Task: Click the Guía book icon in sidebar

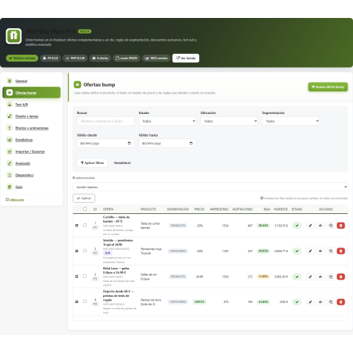Action: pos(9,187)
